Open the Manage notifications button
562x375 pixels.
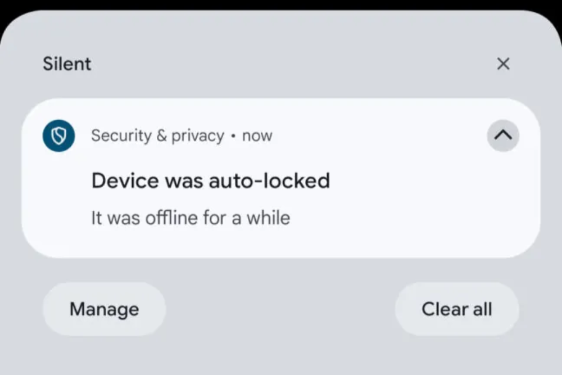point(105,309)
